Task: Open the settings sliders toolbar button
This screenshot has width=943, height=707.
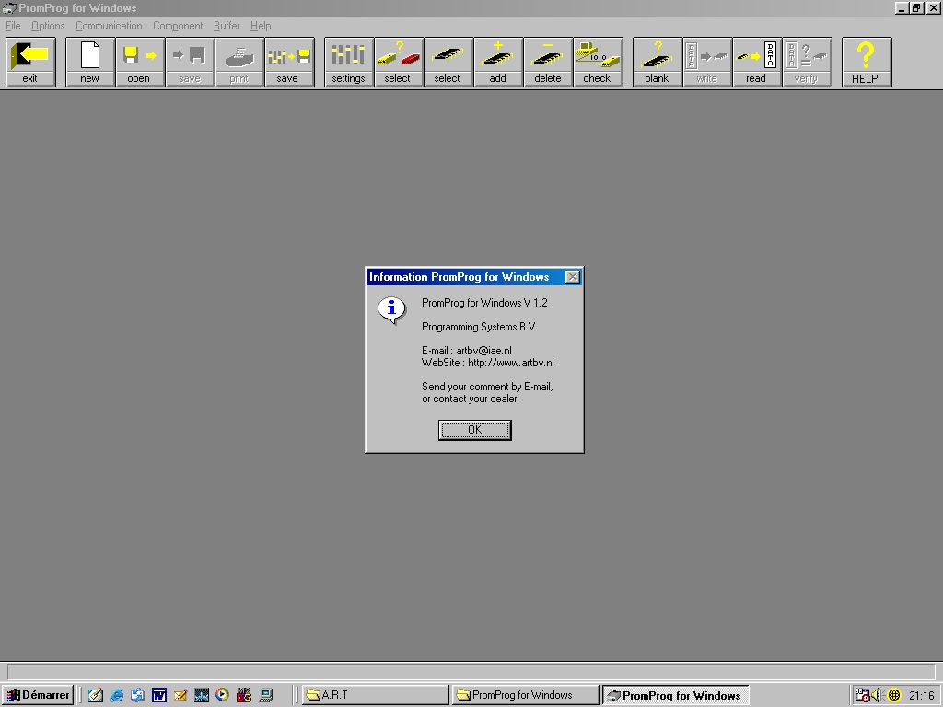Action: point(349,62)
